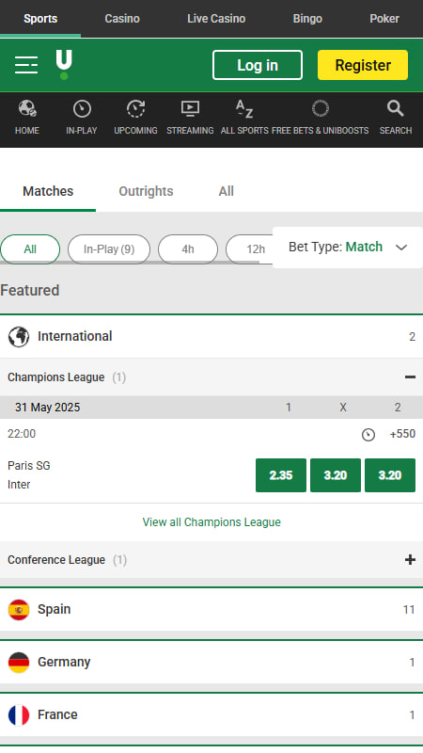The image size is (423, 753).
Task: Click the Unibet logo
Action: click(64, 65)
